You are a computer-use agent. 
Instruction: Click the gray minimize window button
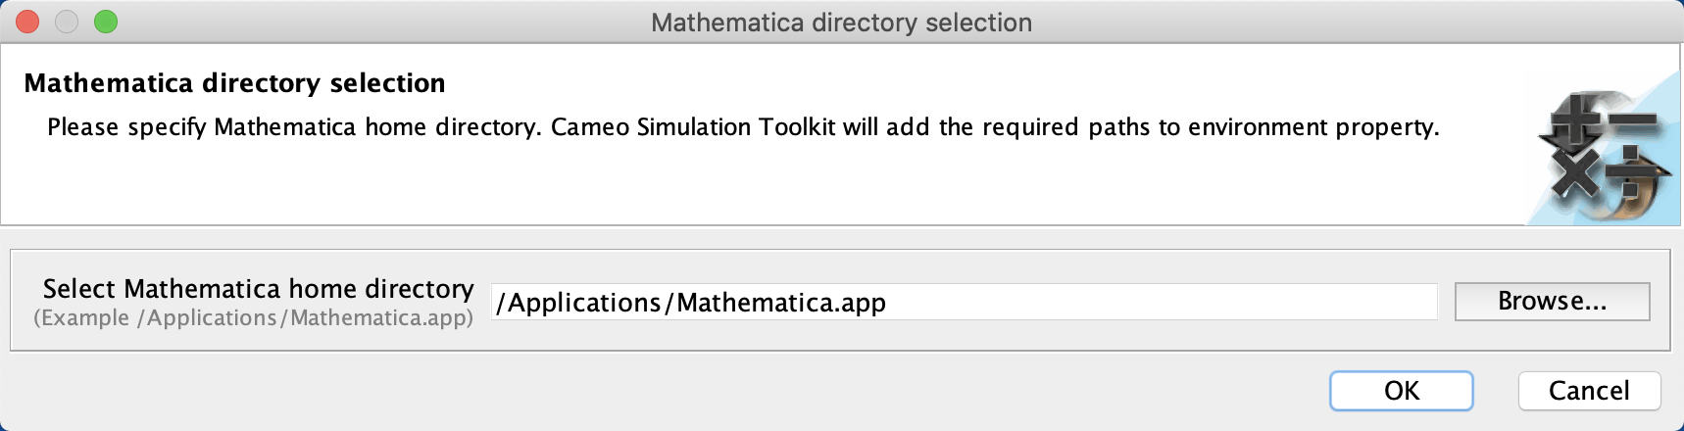pyautogui.click(x=67, y=22)
